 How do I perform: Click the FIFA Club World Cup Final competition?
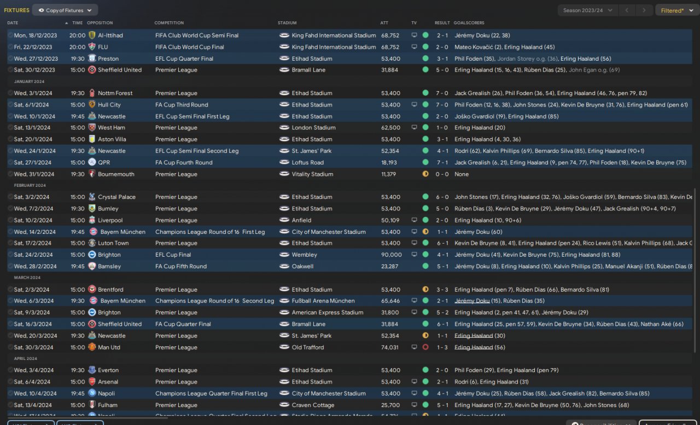(190, 47)
